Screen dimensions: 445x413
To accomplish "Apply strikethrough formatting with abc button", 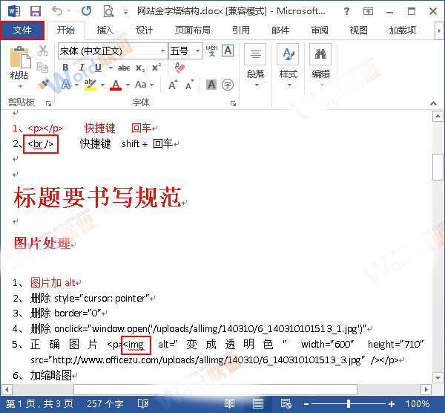I will click(123, 68).
